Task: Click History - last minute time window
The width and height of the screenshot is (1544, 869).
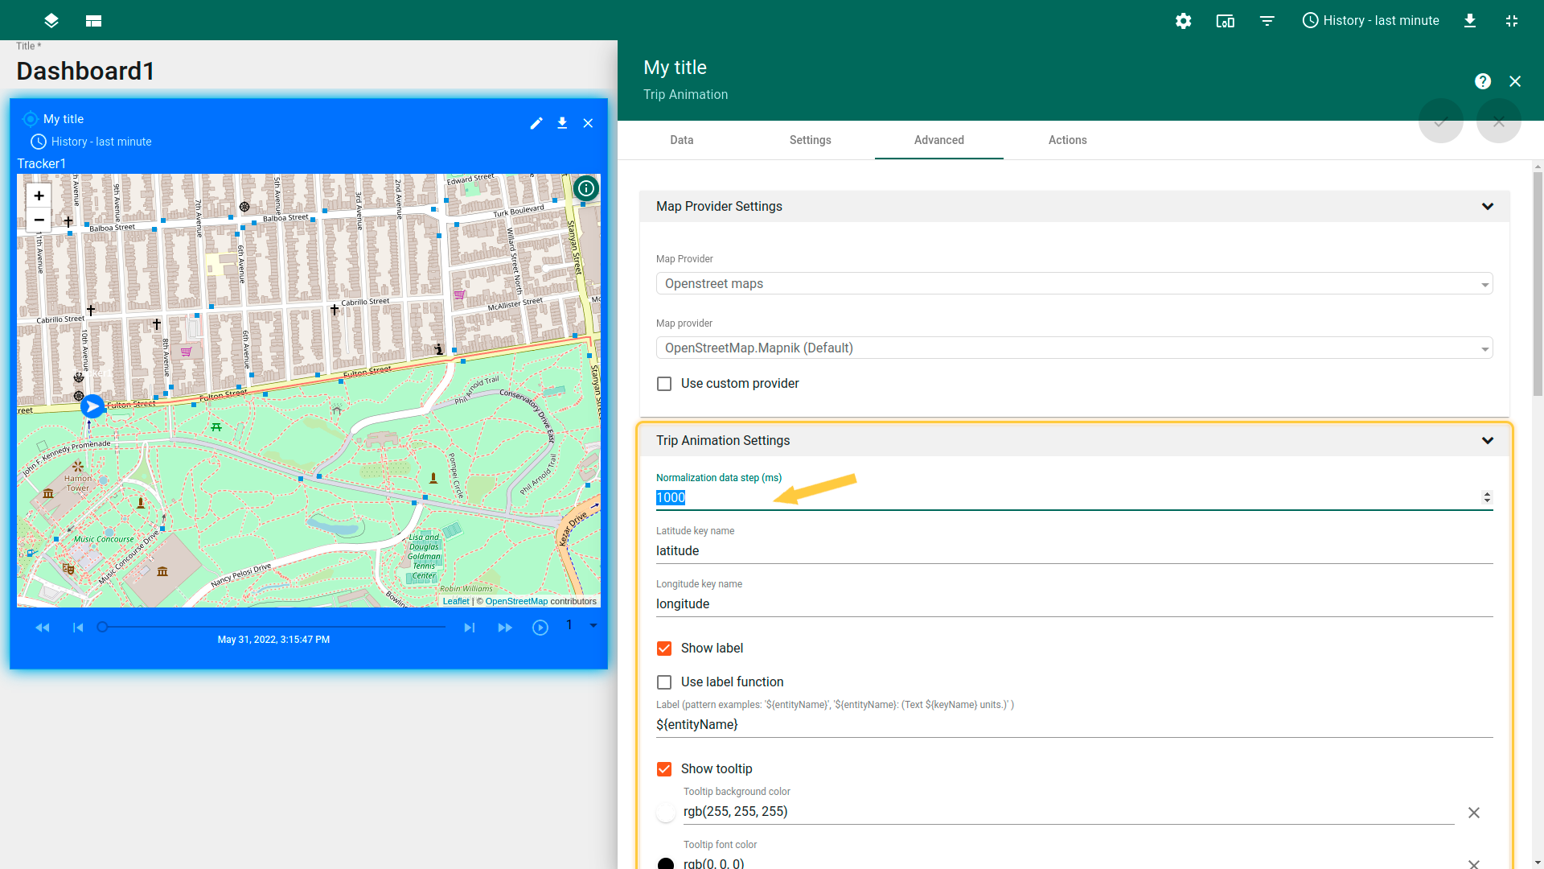Action: tap(1370, 21)
